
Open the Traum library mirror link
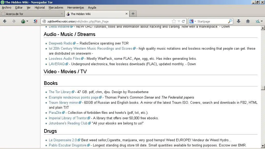click(63, 103)
